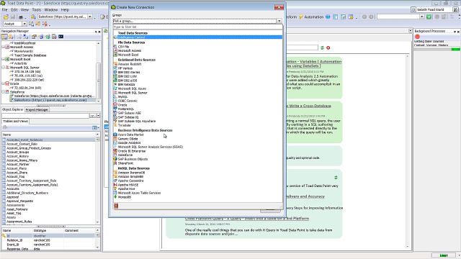Select the MovieAwards connection
This screenshot has width=461, height=259.
point(24,51)
